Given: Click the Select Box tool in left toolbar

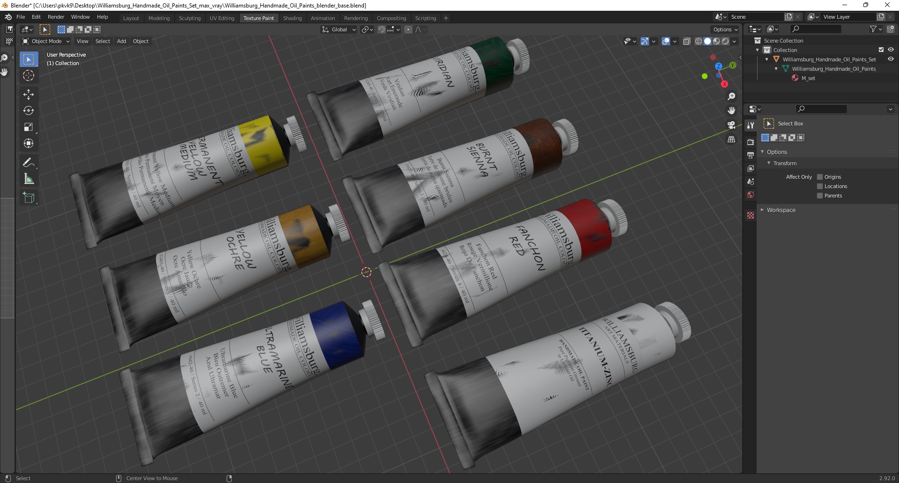Looking at the screenshot, I should pyautogui.click(x=29, y=59).
